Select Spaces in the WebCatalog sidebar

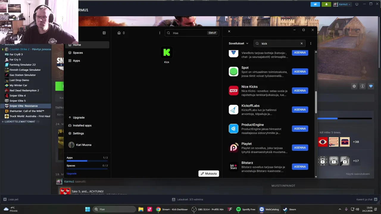coord(87,53)
